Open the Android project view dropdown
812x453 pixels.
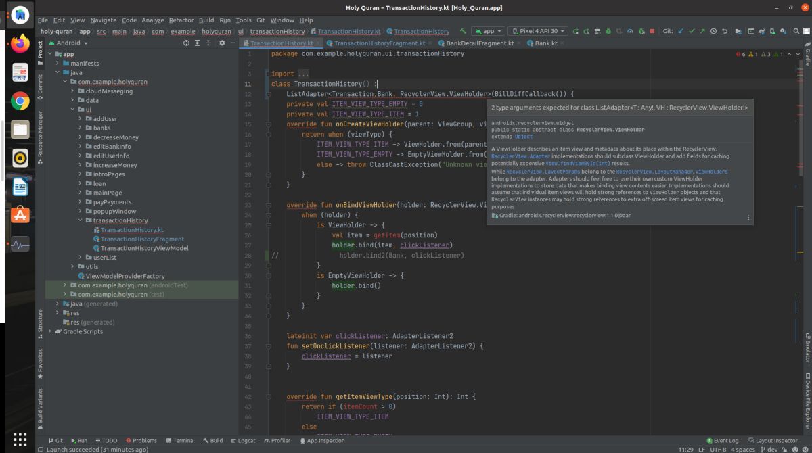(72, 43)
